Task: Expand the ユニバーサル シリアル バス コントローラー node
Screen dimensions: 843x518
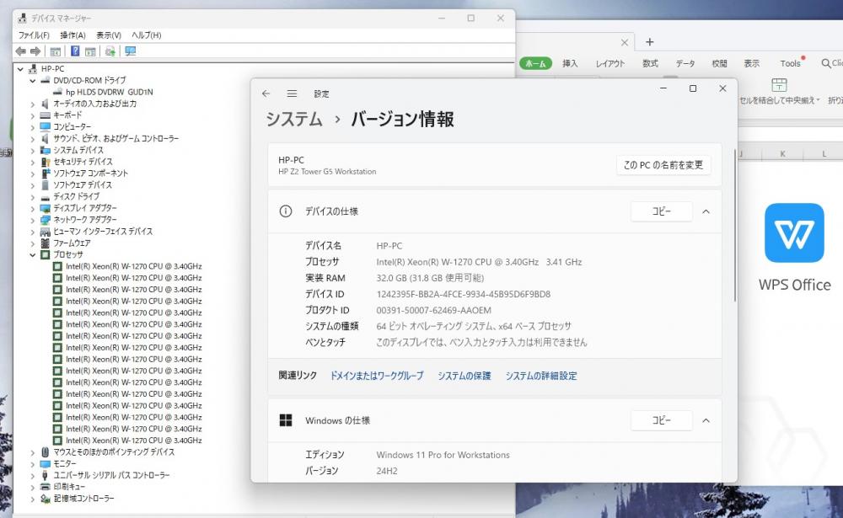Action: click(32, 476)
